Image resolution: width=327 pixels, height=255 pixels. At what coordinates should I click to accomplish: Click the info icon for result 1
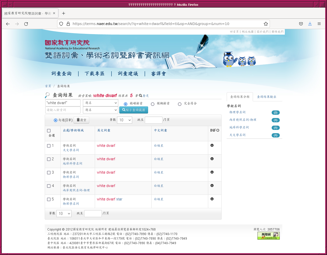pyautogui.click(x=212, y=145)
